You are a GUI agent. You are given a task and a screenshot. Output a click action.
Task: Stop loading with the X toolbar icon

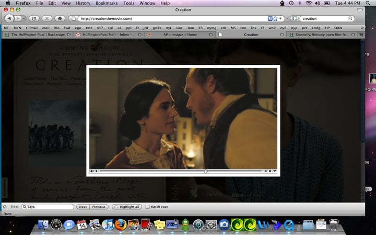(x=47, y=18)
